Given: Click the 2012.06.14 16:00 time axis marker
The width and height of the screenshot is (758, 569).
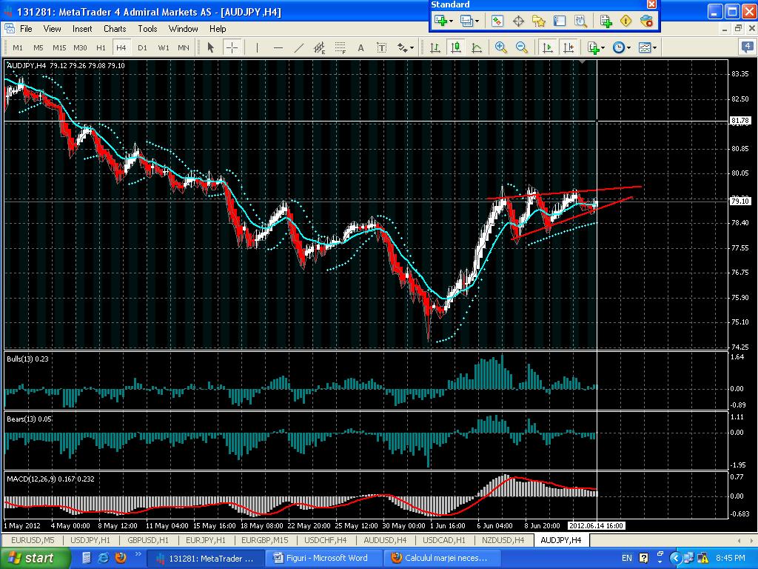Looking at the screenshot, I should pyautogui.click(x=597, y=525).
